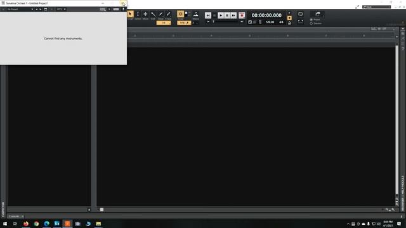Close the Console tab
406x228 pixels.
(x=23, y=216)
